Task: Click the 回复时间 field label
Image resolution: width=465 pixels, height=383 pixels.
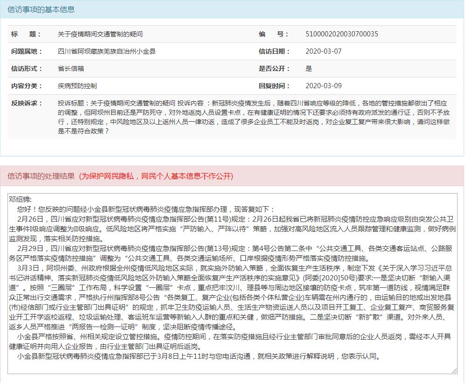Action: pos(274,86)
